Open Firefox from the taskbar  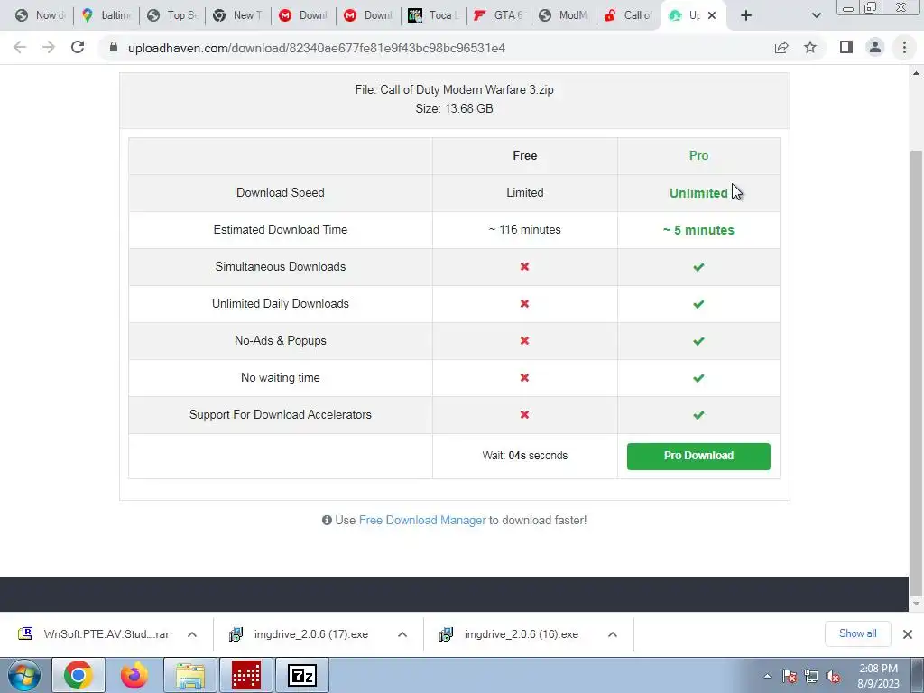(134, 675)
